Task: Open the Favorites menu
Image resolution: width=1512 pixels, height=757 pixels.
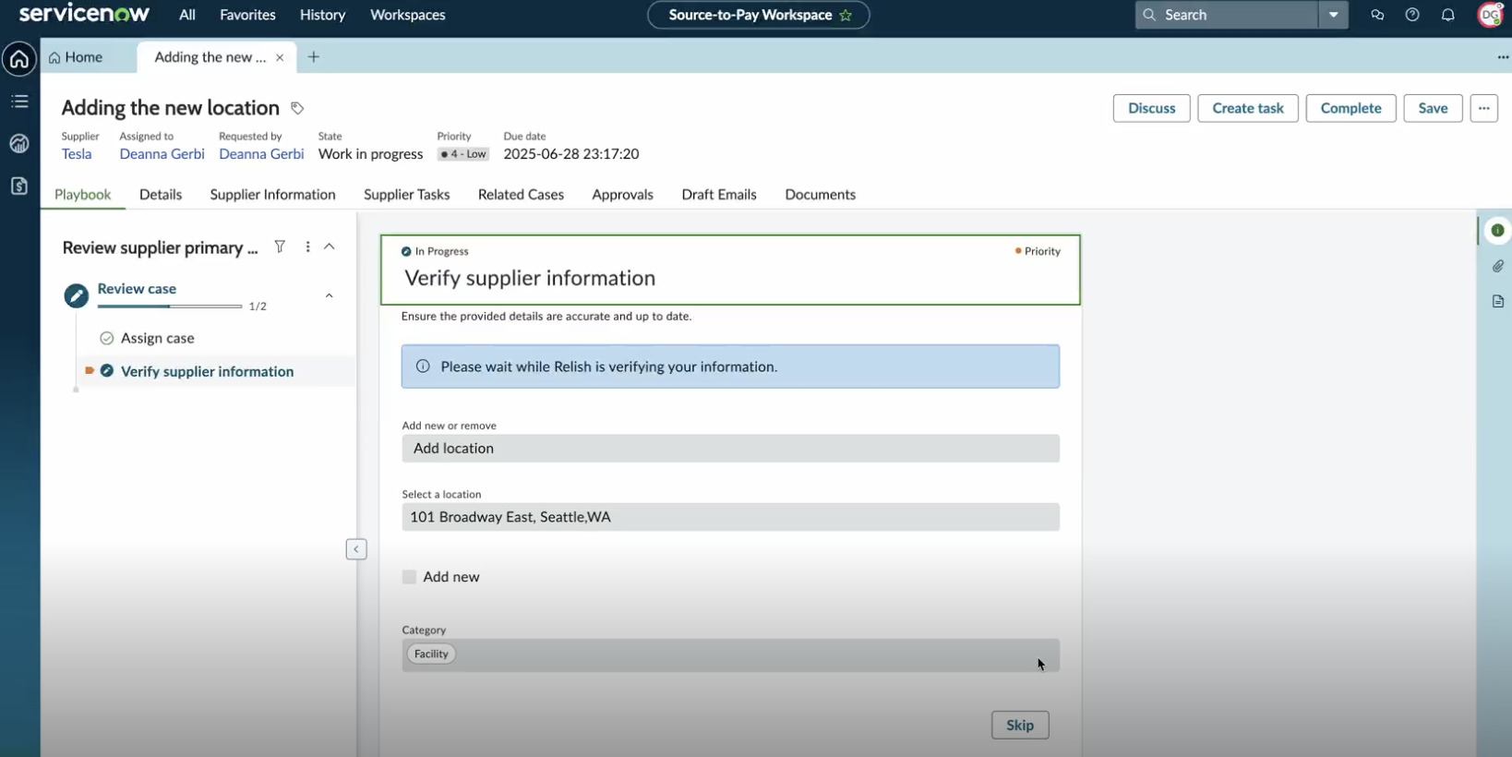Action: tap(247, 15)
